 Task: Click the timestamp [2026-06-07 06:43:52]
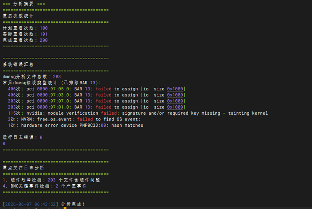[30, 204]
